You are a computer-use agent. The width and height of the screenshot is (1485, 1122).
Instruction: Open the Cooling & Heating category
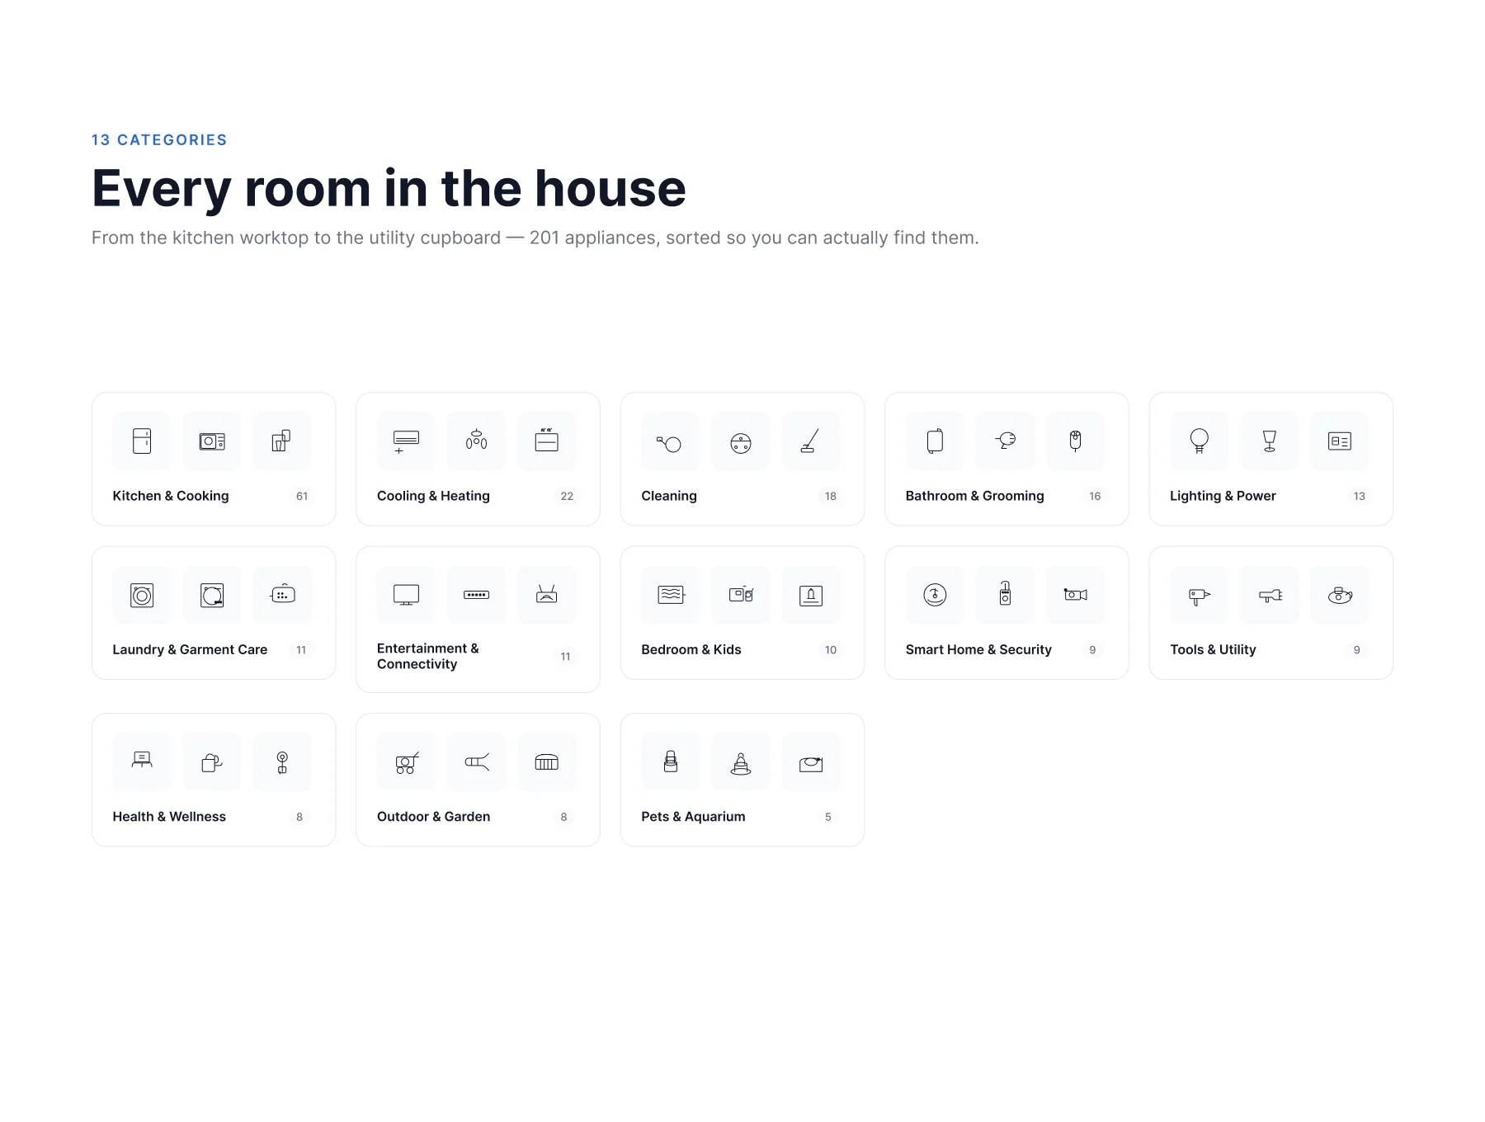478,459
